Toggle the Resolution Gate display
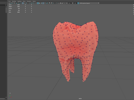Screen dimensions: 134x100 [x=26, y=3]
